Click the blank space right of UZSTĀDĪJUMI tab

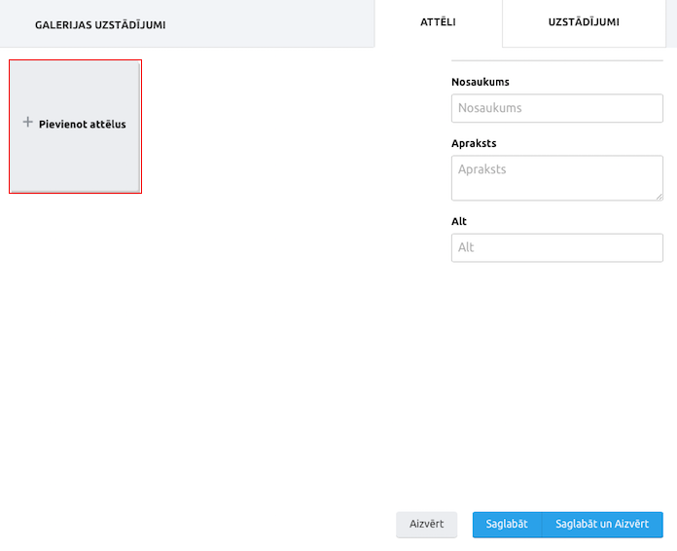click(671, 22)
